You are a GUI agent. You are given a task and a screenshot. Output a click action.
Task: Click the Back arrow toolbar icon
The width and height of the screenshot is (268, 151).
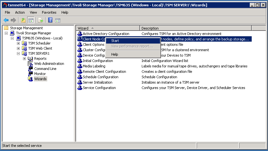click(x=6, y=20)
